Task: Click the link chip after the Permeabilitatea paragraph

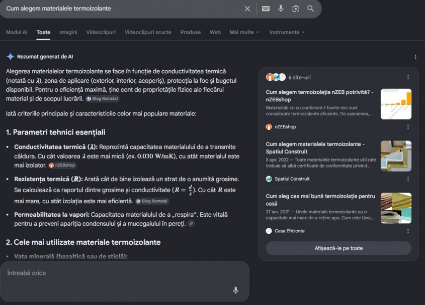Action: (191, 224)
